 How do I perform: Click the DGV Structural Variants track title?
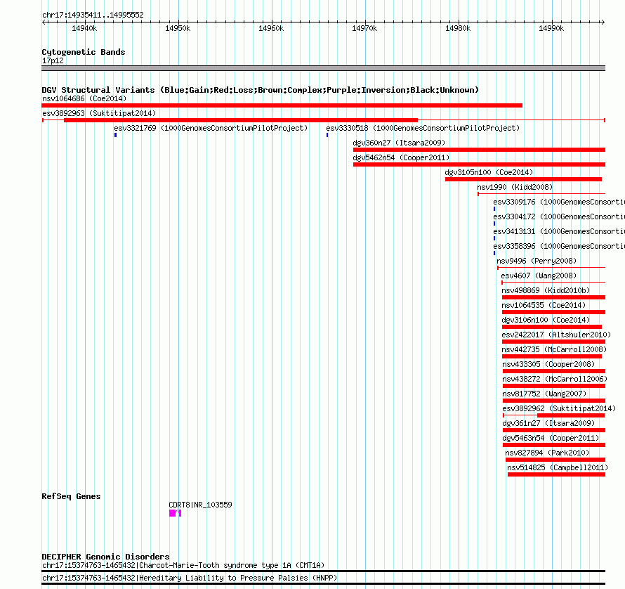point(261,90)
